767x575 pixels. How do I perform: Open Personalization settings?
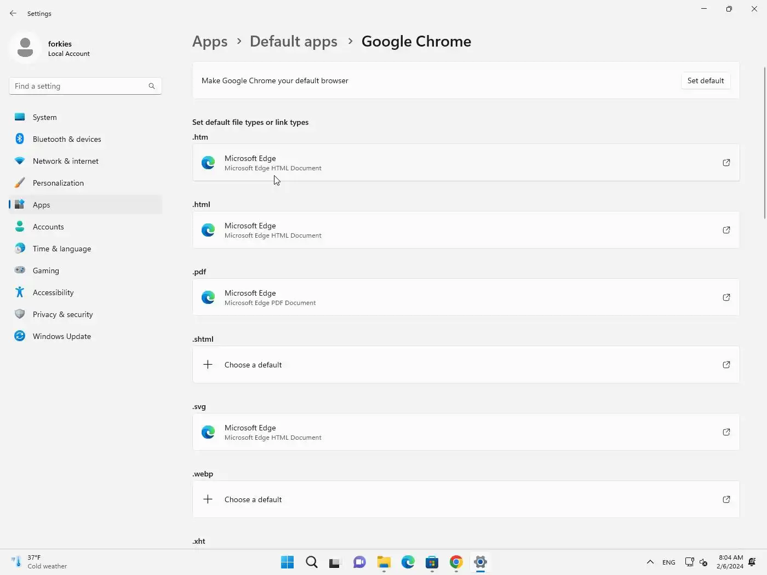(x=85, y=183)
